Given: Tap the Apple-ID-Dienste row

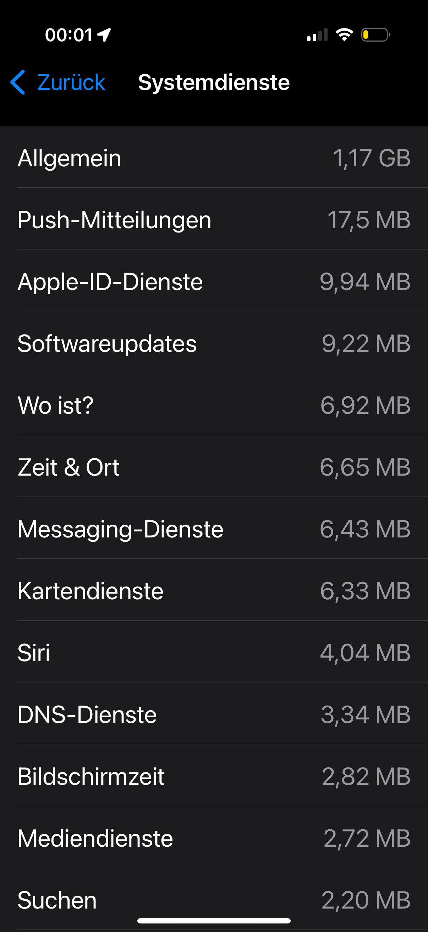Looking at the screenshot, I should point(214,282).
